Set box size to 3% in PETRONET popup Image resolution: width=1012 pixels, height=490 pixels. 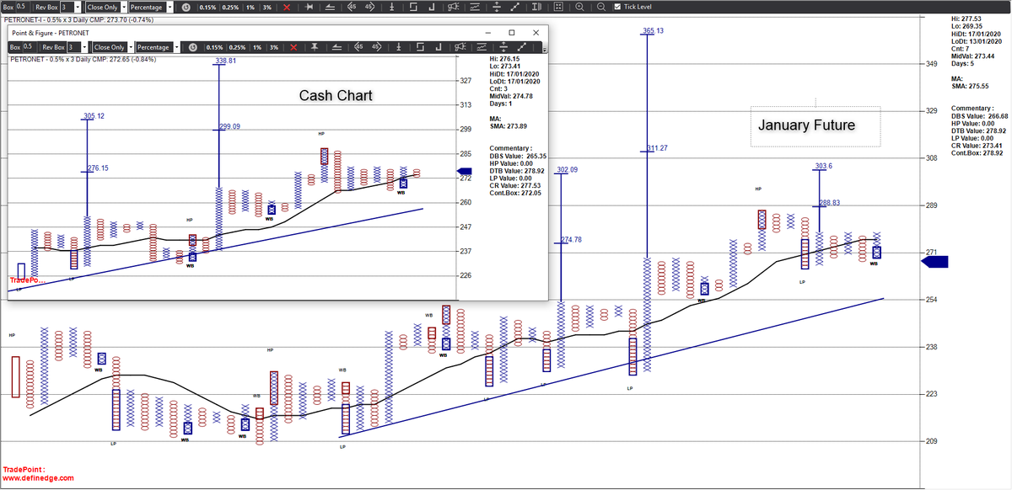(x=274, y=47)
